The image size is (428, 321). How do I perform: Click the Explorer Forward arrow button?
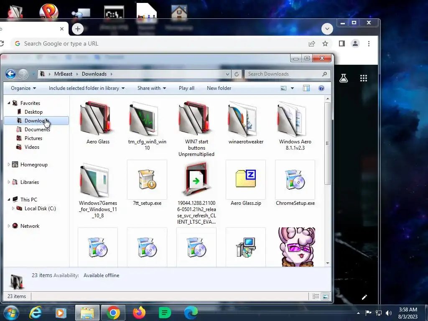point(23,74)
